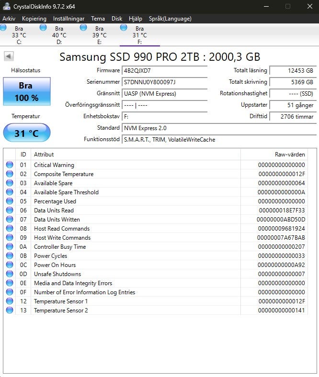Click the serial number field S7DNNU0Y800097J
The width and height of the screenshot is (319, 377).
[165, 82]
